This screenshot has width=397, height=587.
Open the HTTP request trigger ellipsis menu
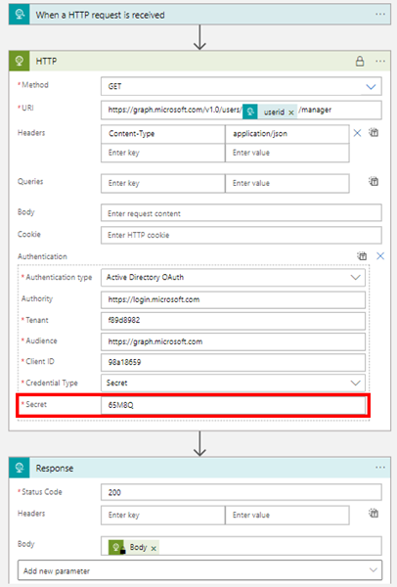pyautogui.click(x=380, y=15)
